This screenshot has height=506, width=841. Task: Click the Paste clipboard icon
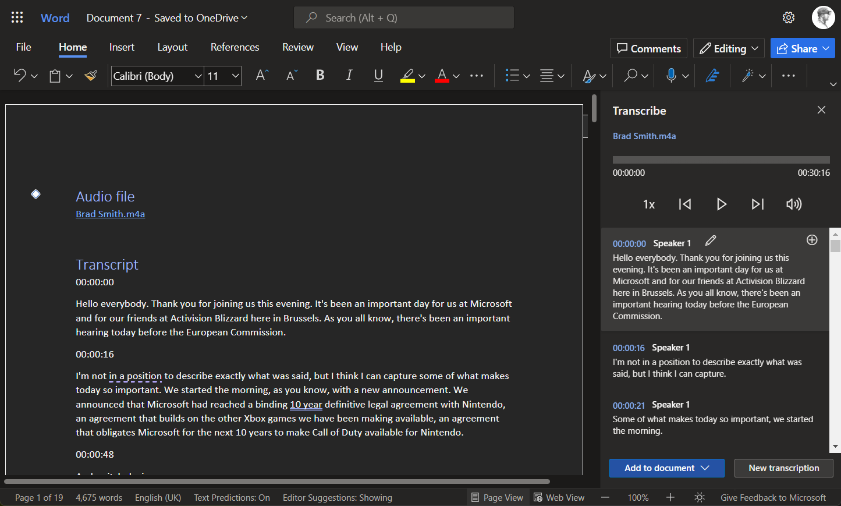point(55,76)
